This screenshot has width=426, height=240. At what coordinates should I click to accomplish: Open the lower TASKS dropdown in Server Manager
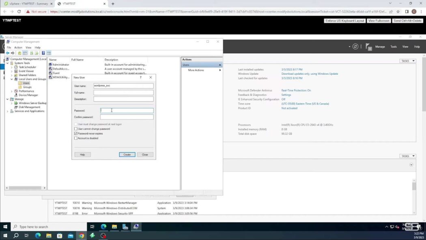coord(407,156)
